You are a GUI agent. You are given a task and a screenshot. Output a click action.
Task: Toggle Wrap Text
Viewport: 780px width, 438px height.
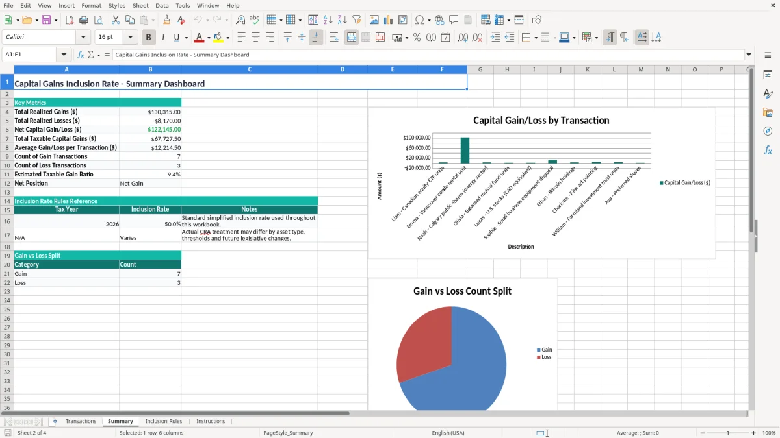pos(333,38)
